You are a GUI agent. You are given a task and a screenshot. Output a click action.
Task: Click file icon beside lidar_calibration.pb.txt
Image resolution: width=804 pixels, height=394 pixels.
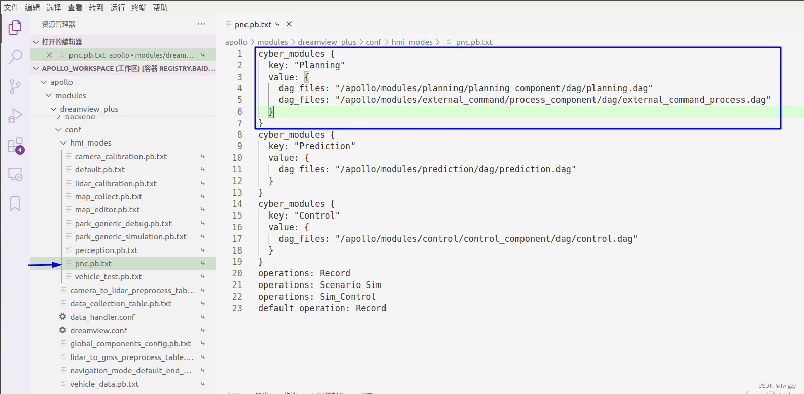click(x=68, y=183)
